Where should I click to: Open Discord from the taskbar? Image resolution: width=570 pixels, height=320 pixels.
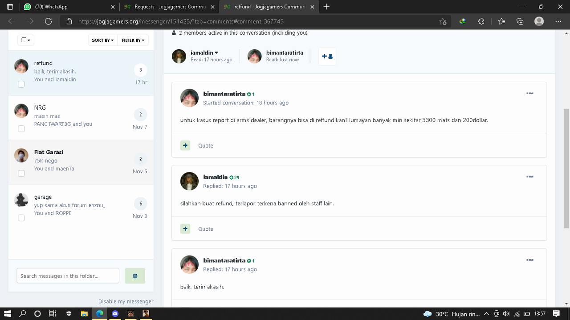(x=115, y=314)
